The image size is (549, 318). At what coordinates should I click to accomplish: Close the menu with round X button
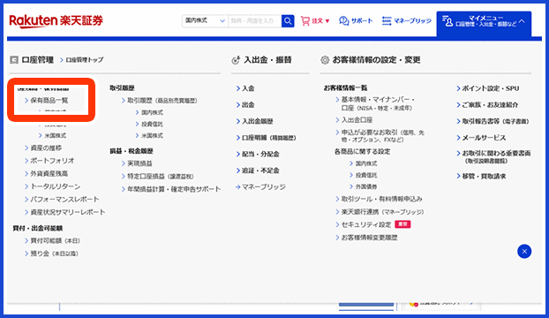pos(524,251)
